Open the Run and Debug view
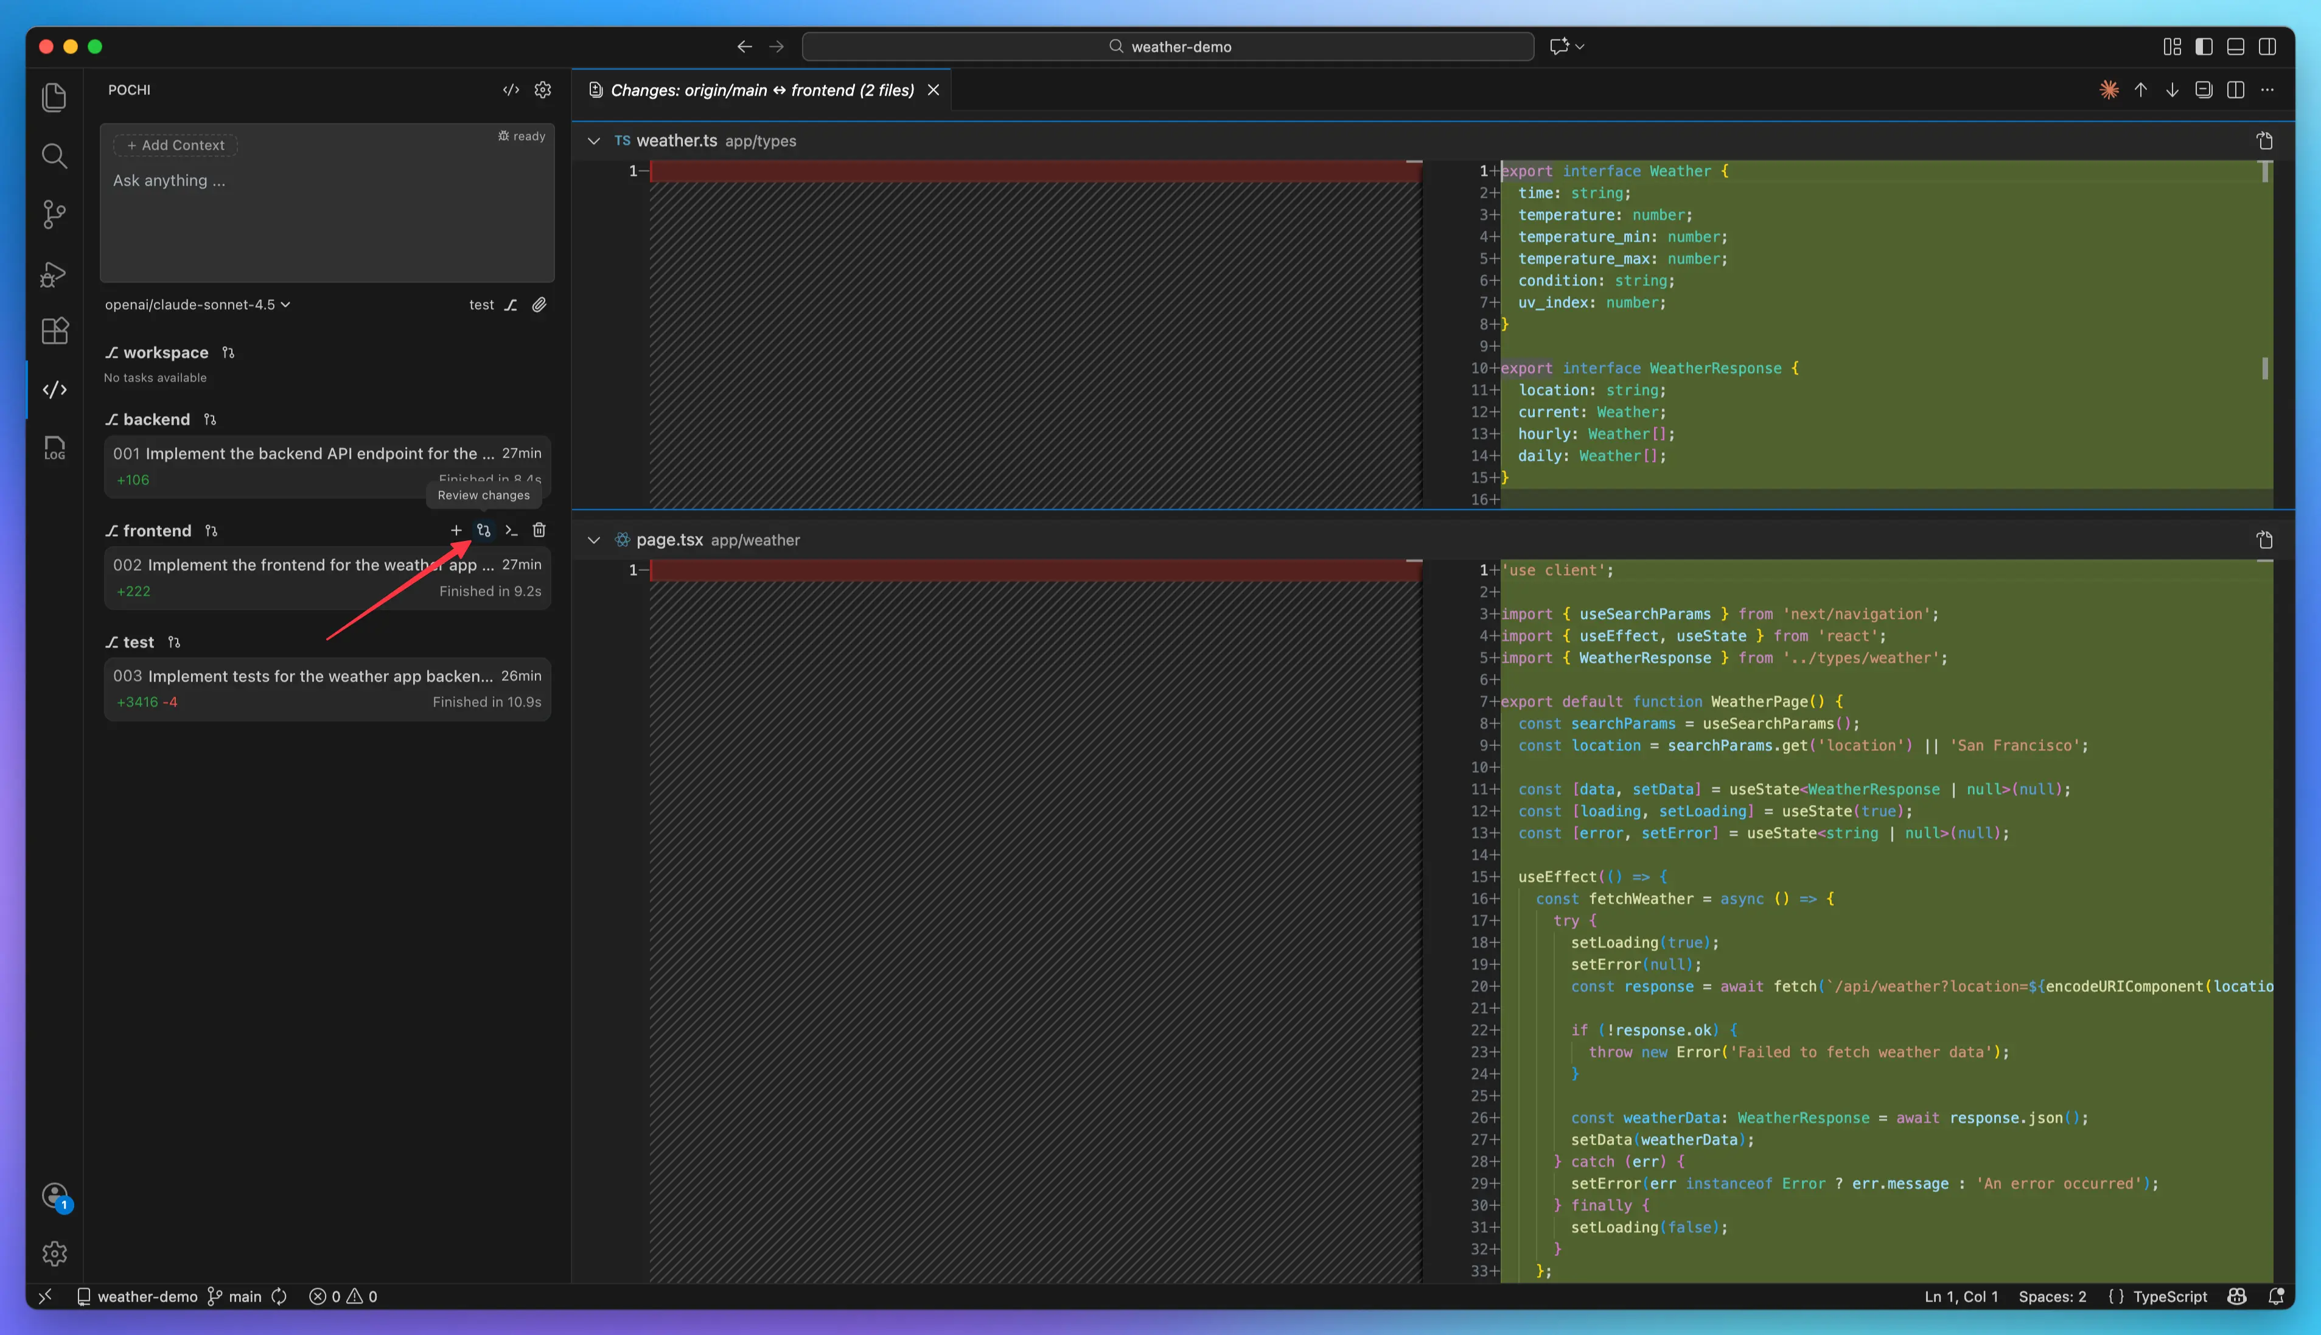Image resolution: width=2321 pixels, height=1335 pixels. click(54, 274)
